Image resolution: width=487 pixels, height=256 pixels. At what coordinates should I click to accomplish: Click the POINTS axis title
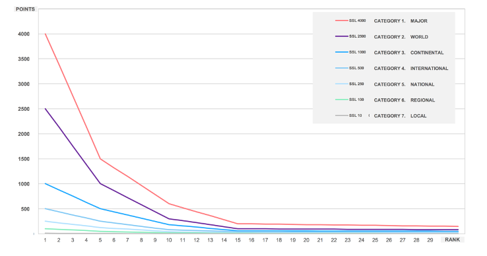pos(25,9)
